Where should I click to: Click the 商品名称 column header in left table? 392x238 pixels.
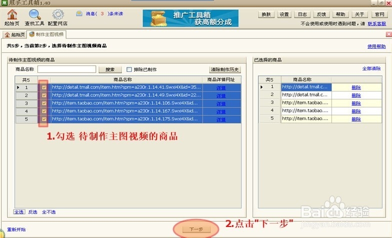tap(123, 79)
